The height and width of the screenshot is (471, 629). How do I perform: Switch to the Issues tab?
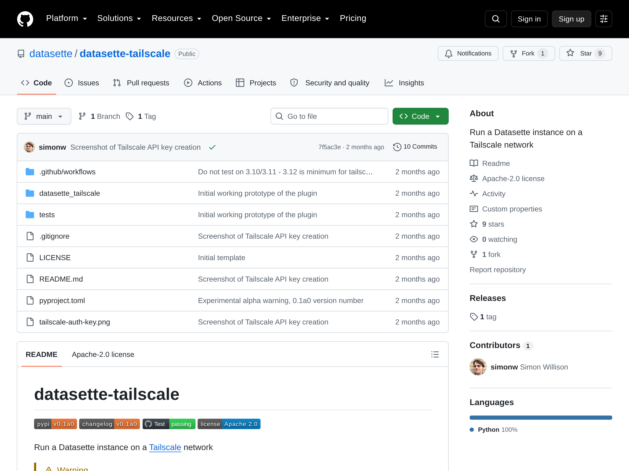pos(82,83)
